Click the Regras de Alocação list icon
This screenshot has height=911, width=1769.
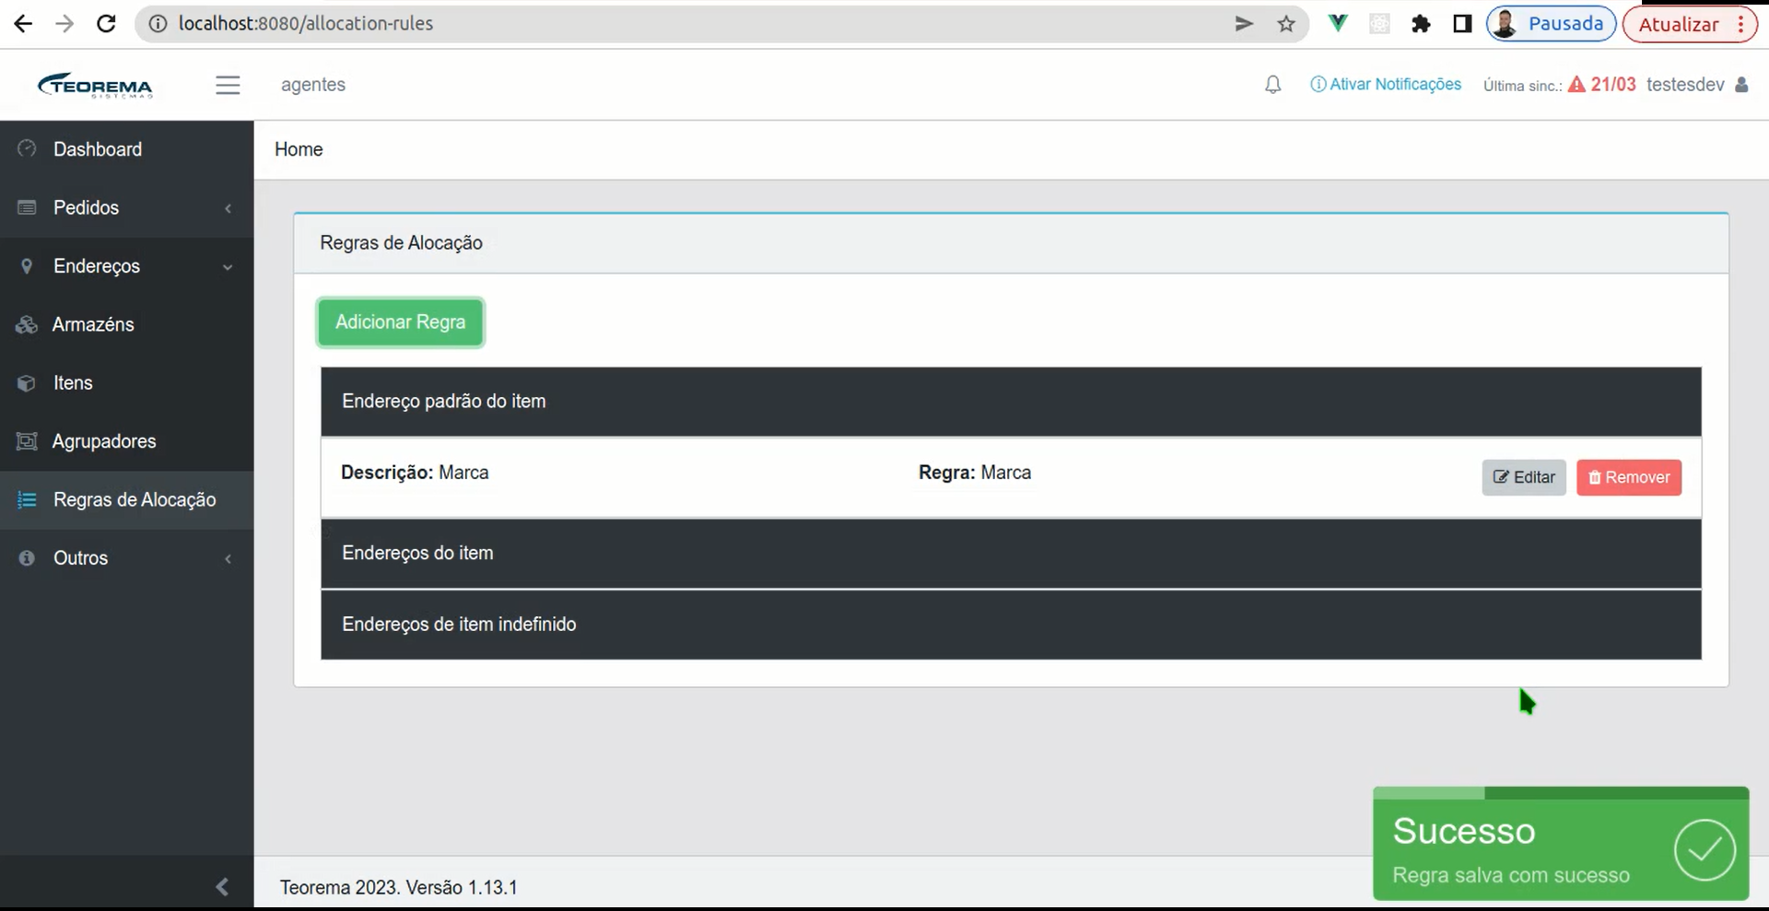tap(27, 500)
